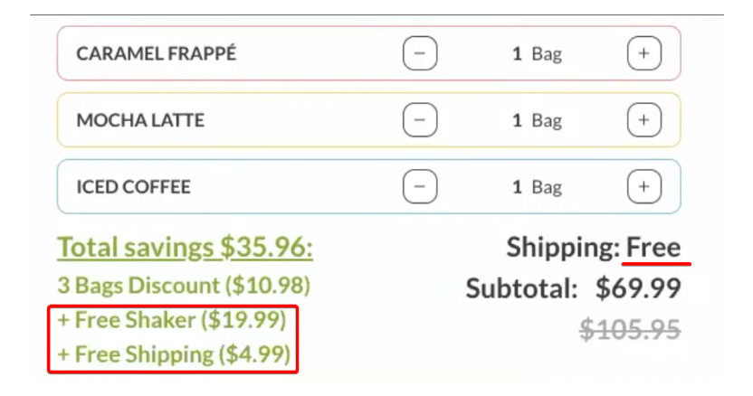The image size is (753, 396).
Task: Increase Iced Coffee bag quantity
Action: coord(644,187)
